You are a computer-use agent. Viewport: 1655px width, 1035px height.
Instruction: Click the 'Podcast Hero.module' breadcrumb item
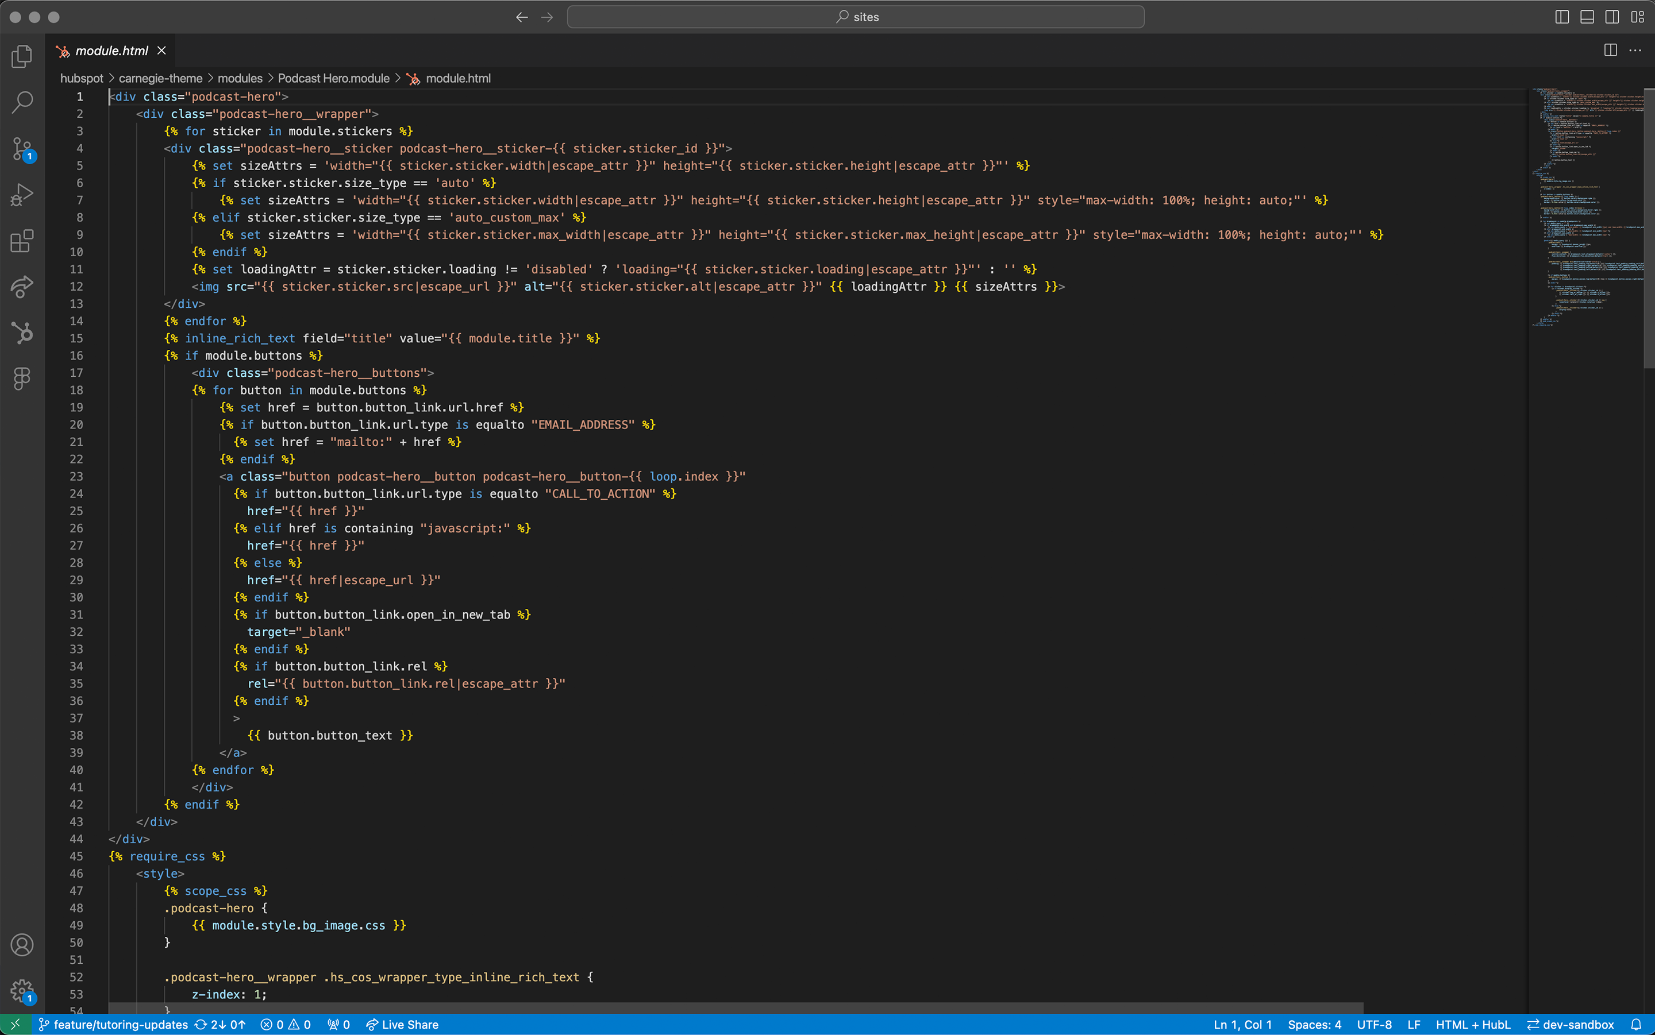[333, 79]
